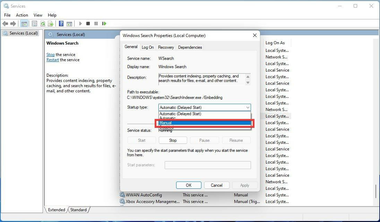
Task: Click the Services (Local) header of results pane
Action: pos(70,34)
